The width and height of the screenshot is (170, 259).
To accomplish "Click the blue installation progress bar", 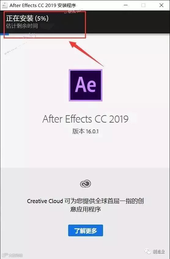I will 5,34.
